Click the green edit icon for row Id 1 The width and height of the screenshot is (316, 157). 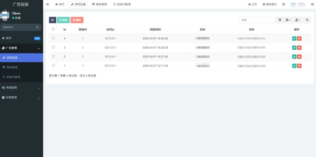pos(294,66)
